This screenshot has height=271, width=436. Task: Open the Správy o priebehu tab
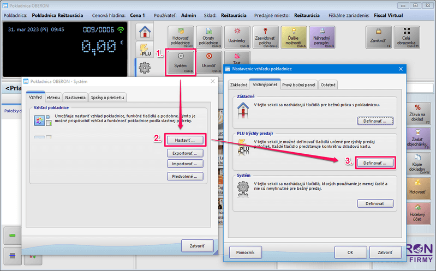point(107,97)
